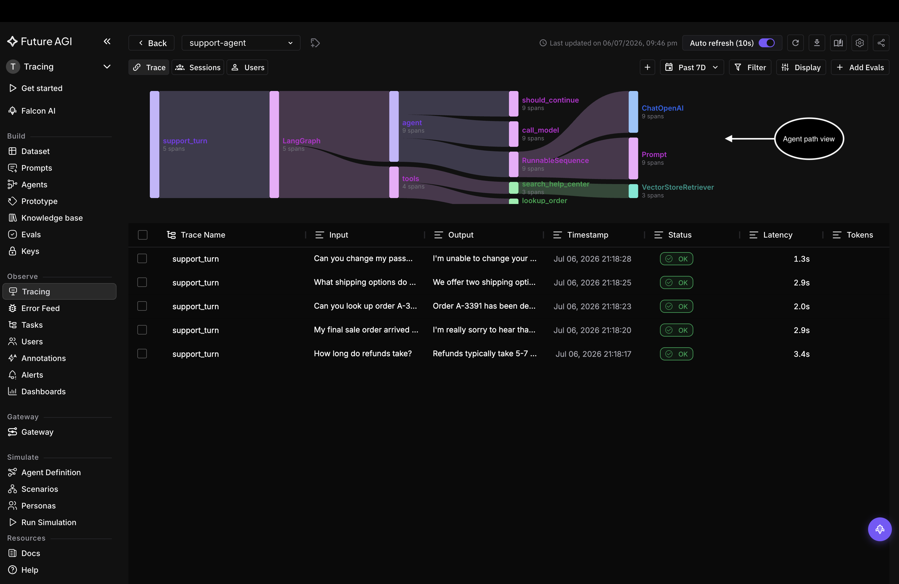Switch to the Sessions tab
This screenshot has height=584, width=899.
point(198,67)
